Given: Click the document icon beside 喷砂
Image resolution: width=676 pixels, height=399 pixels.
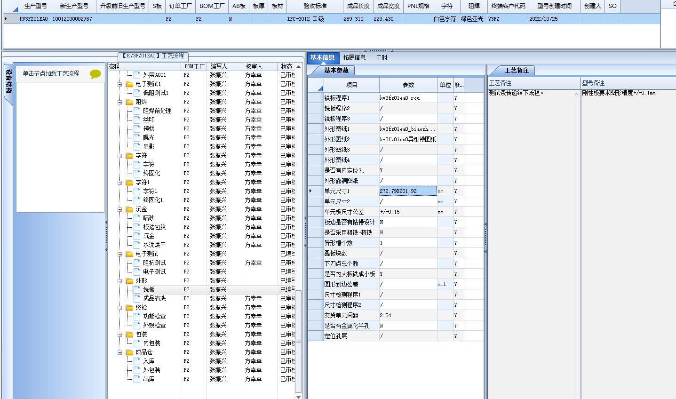Looking at the screenshot, I should [x=137, y=218].
